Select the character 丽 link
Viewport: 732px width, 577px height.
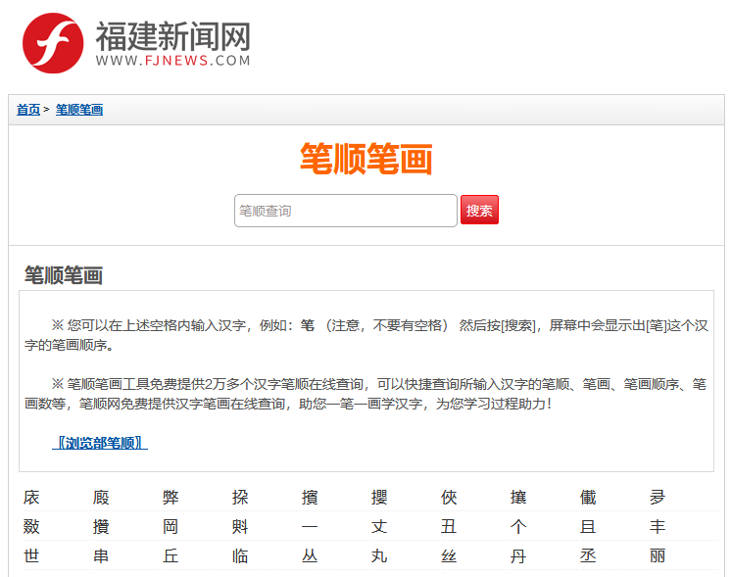coord(658,556)
